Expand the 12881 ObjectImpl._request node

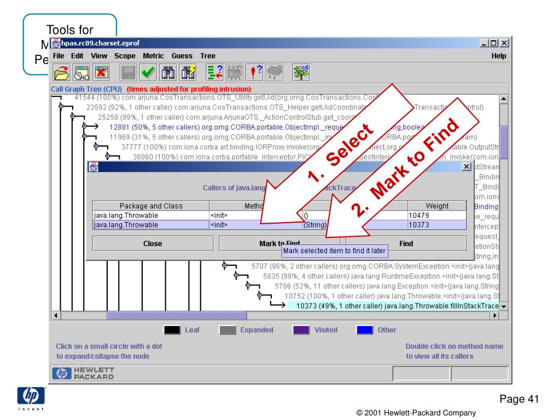[x=85, y=126]
